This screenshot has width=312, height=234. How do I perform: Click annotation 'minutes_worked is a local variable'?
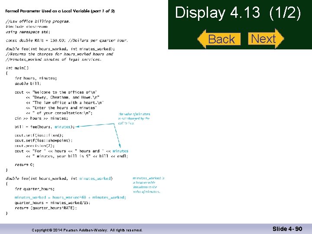click(149, 185)
